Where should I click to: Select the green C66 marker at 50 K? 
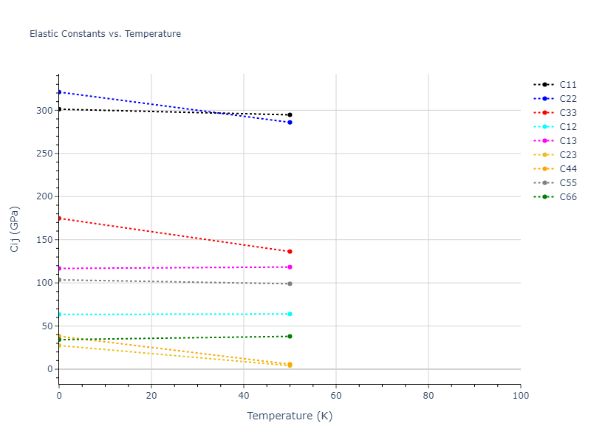(290, 337)
